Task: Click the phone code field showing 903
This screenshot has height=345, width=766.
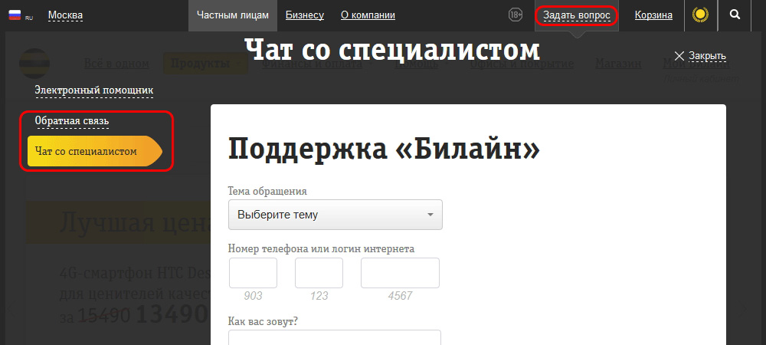Action: (x=253, y=273)
